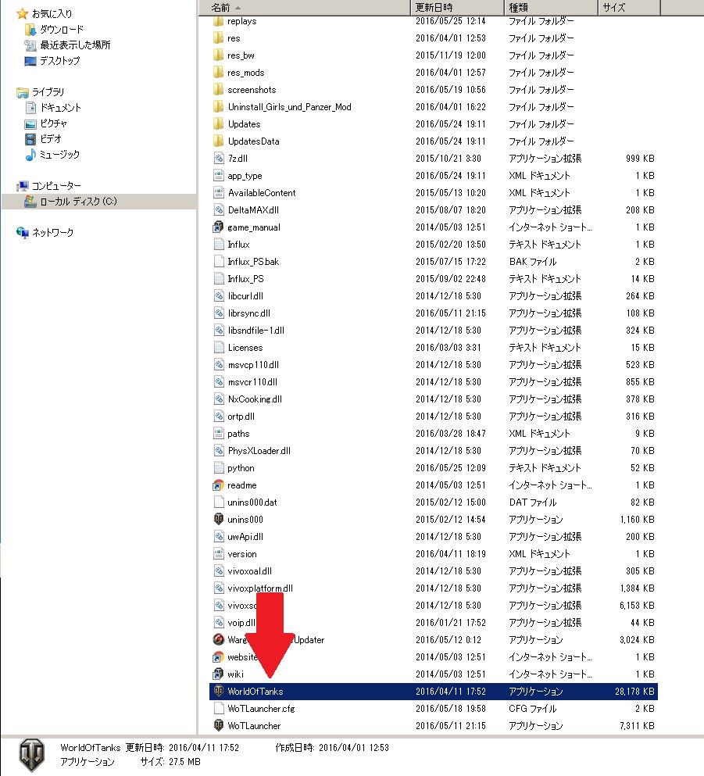Click the 7z.dll file icon

click(x=218, y=159)
